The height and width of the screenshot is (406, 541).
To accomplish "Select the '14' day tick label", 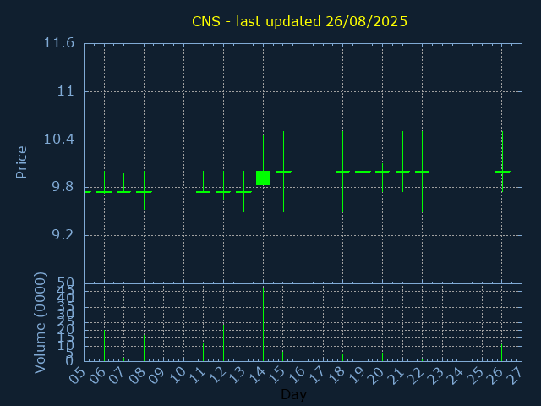I will tap(257, 375).
